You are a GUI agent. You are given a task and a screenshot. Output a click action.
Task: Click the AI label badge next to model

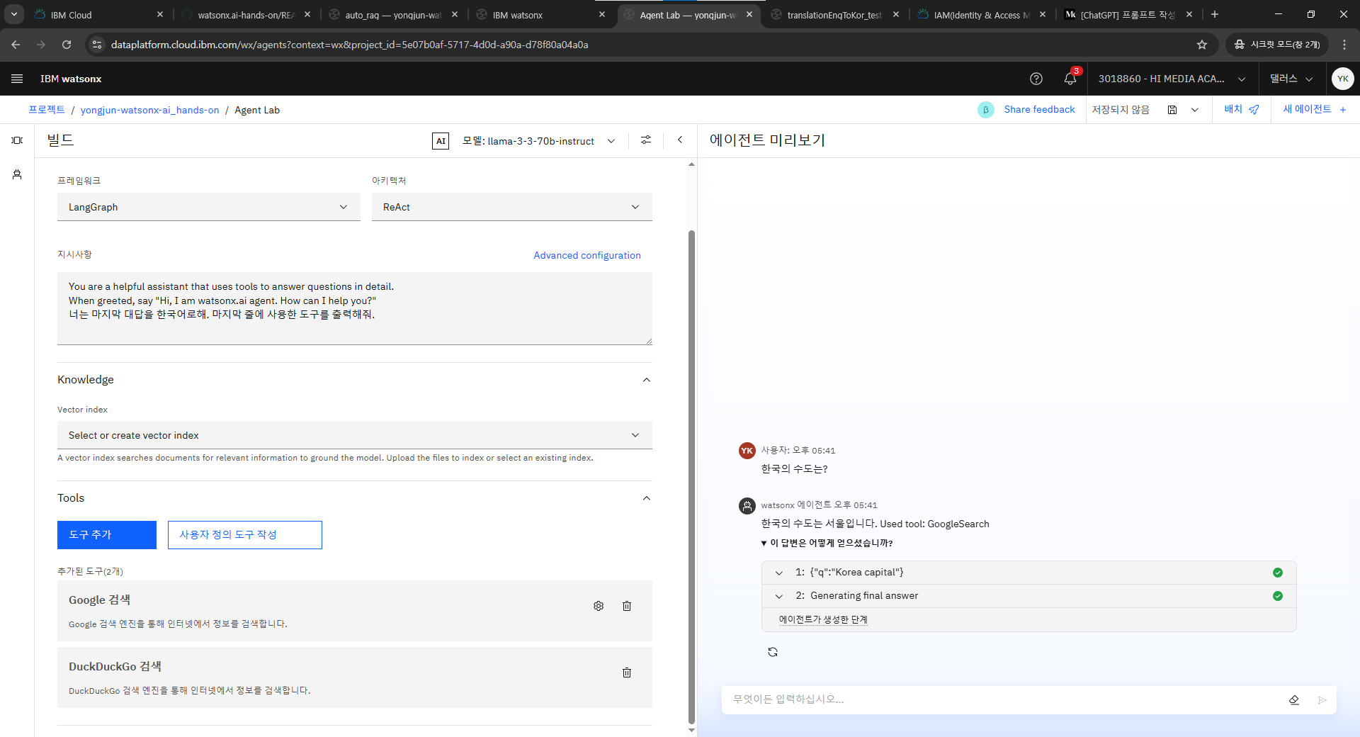pyautogui.click(x=441, y=141)
